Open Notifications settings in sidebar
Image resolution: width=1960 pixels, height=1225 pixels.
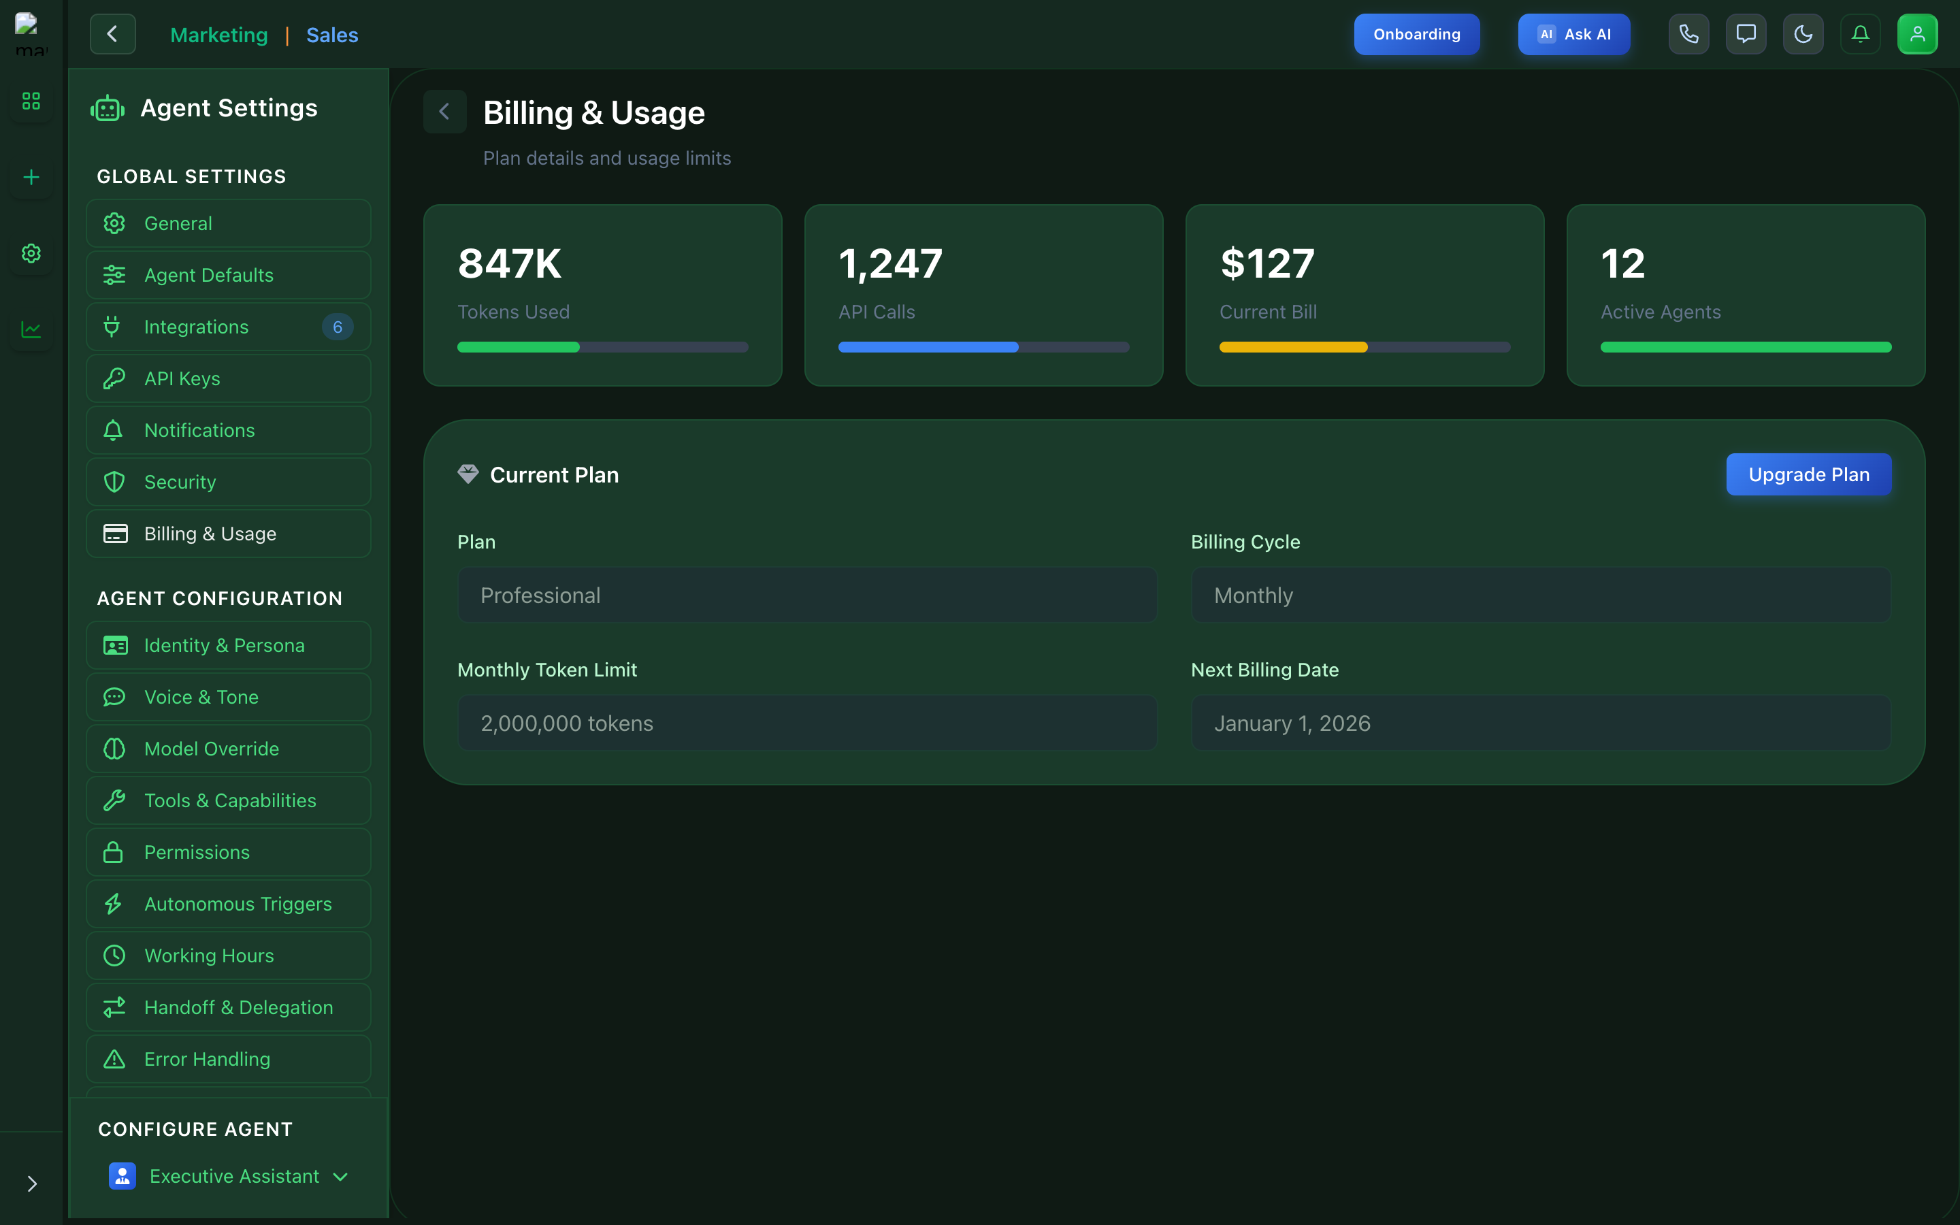(229, 430)
